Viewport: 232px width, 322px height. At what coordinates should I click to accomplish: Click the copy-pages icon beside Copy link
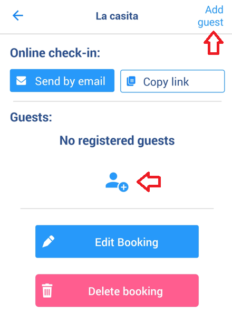coord(131,81)
